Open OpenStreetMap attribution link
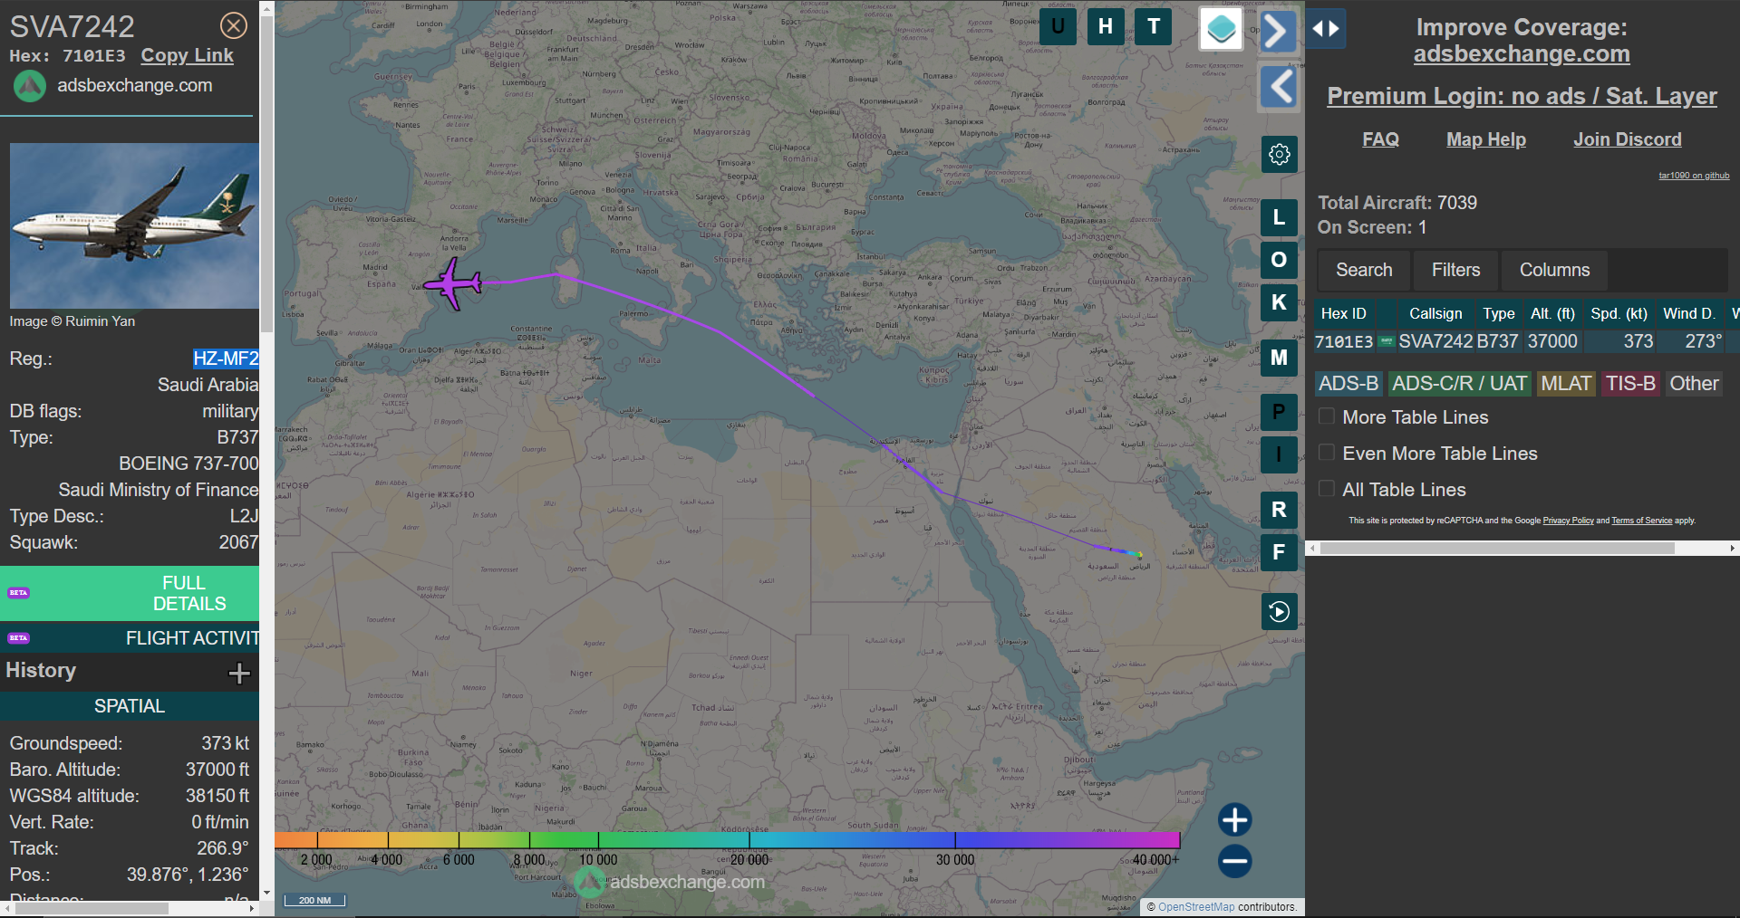Image resolution: width=1740 pixels, height=918 pixels. [x=1196, y=907]
